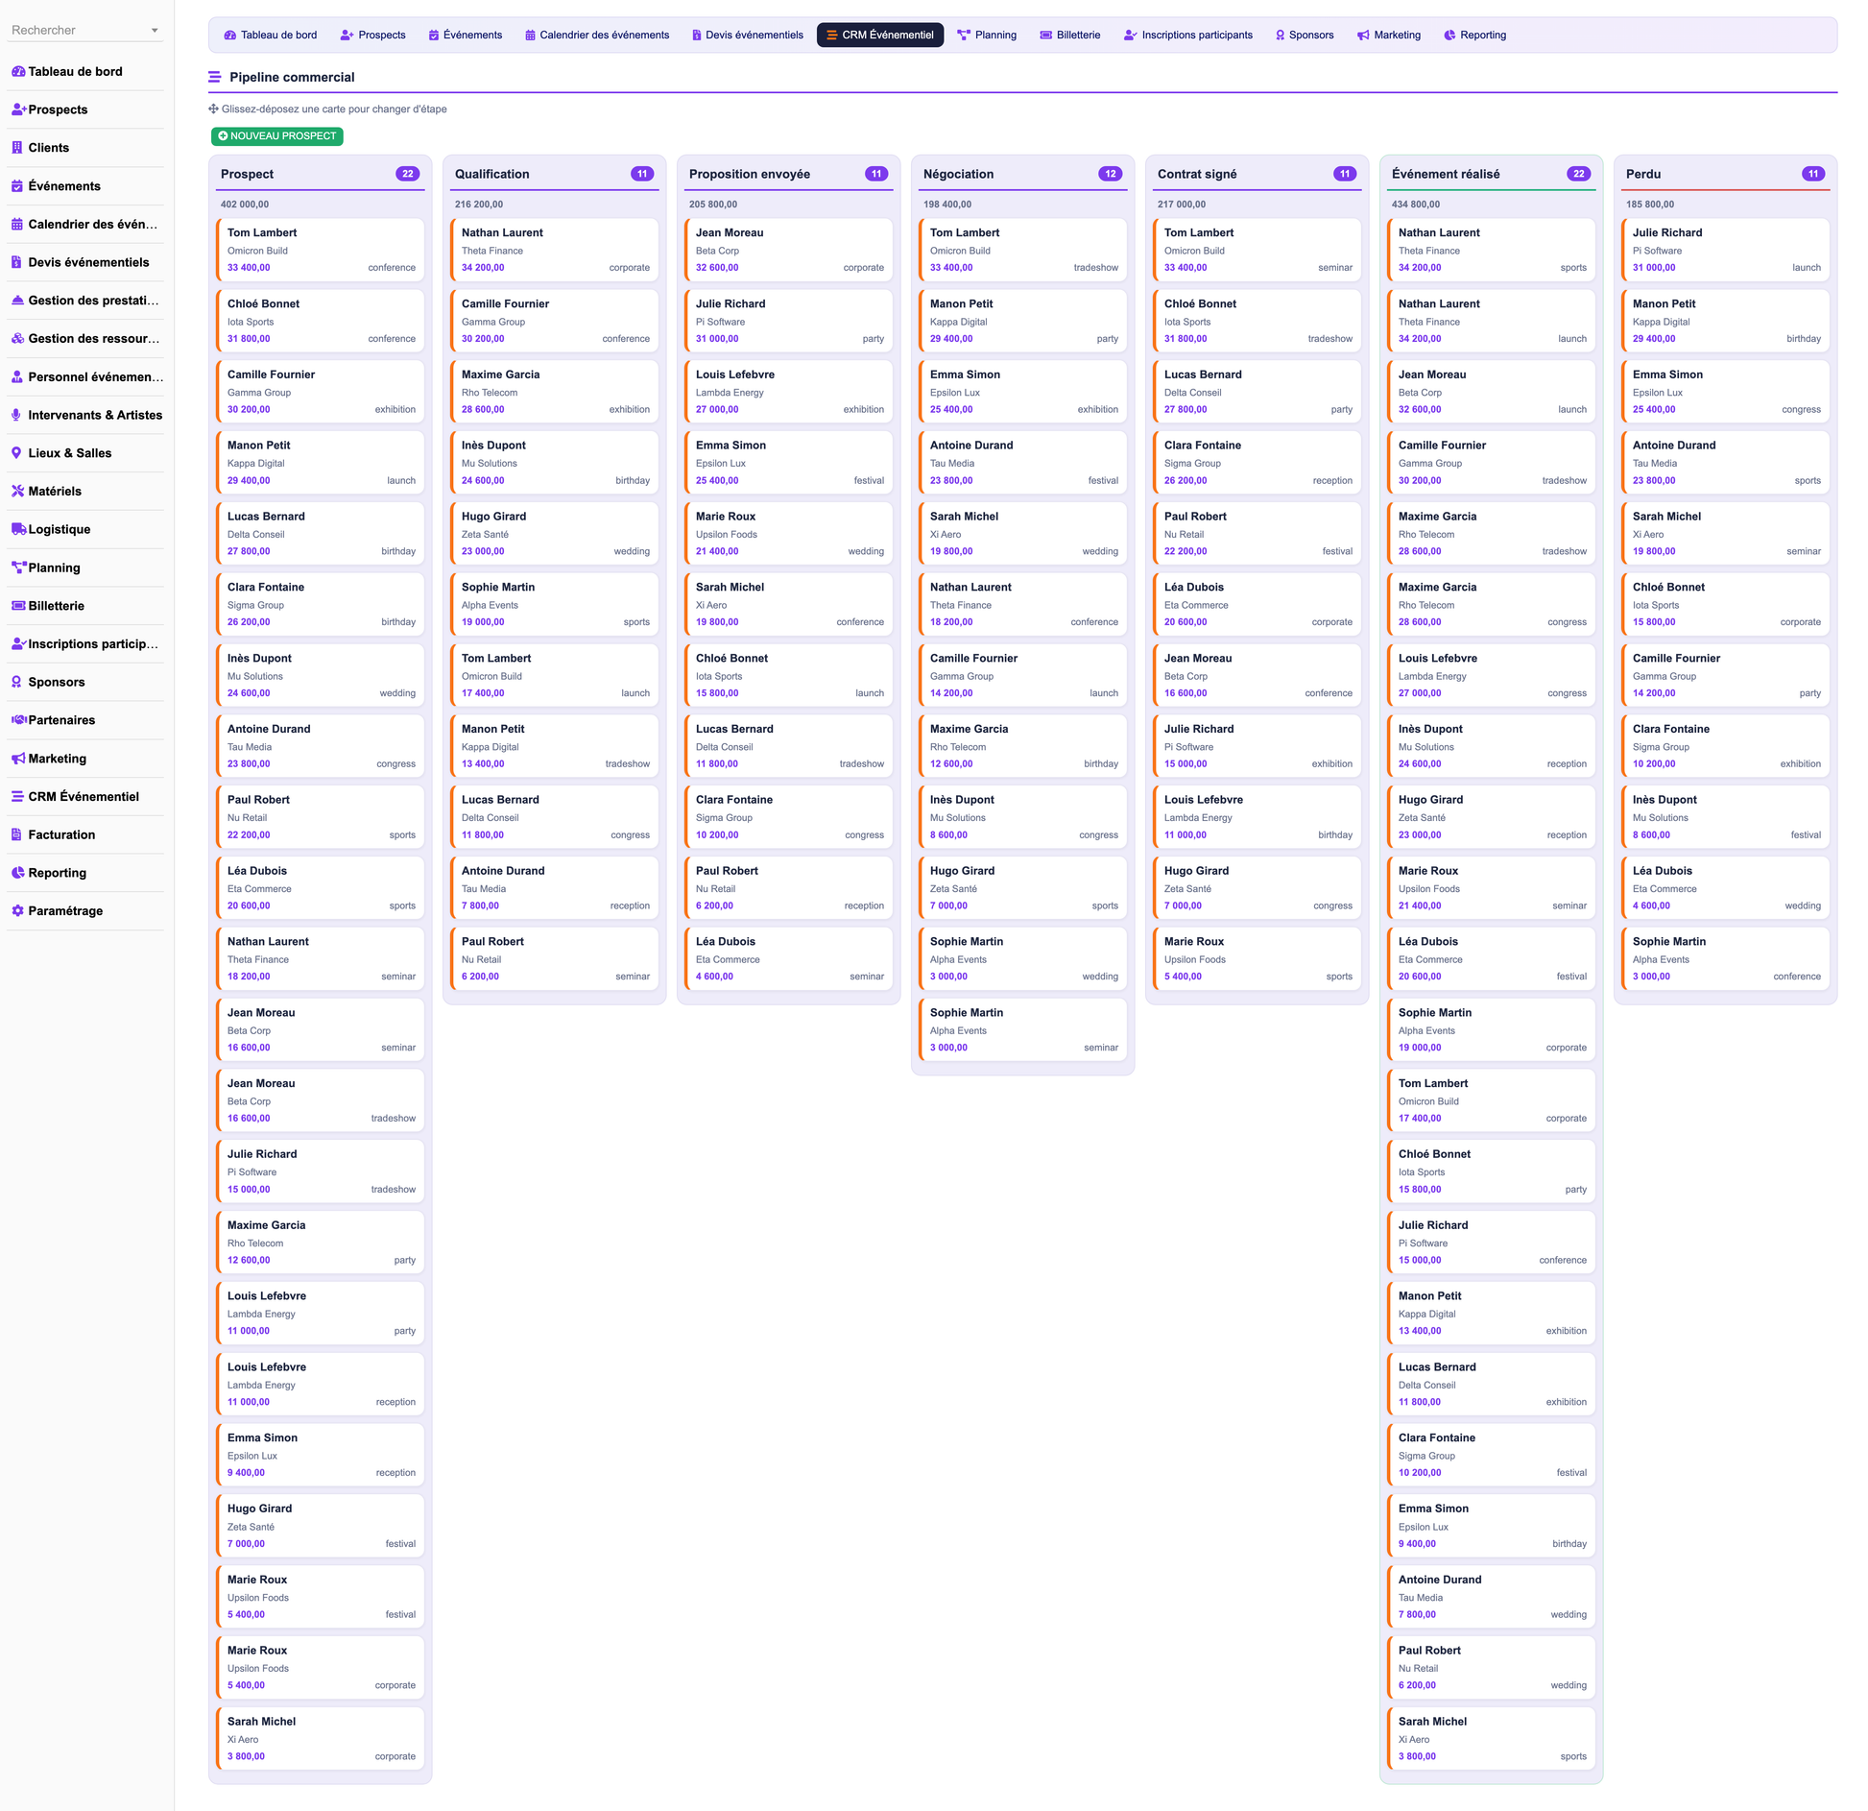
Task: Click the Billetterie sidebar ticket icon
Action: 18,606
